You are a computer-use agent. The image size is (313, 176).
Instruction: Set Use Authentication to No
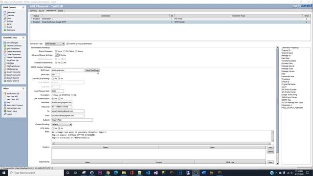click(59, 99)
